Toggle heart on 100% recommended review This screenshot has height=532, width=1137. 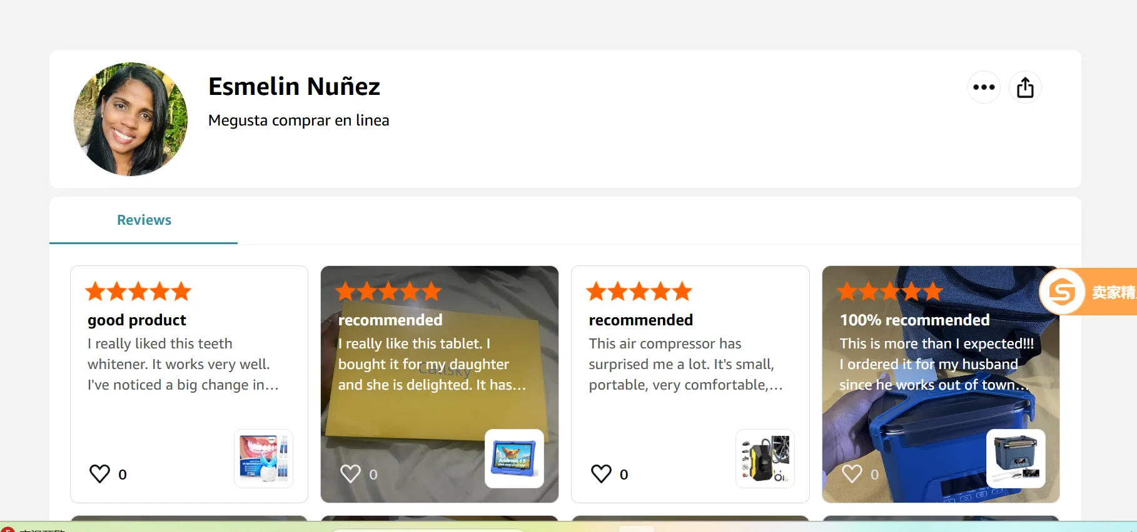tap(852, 474)
